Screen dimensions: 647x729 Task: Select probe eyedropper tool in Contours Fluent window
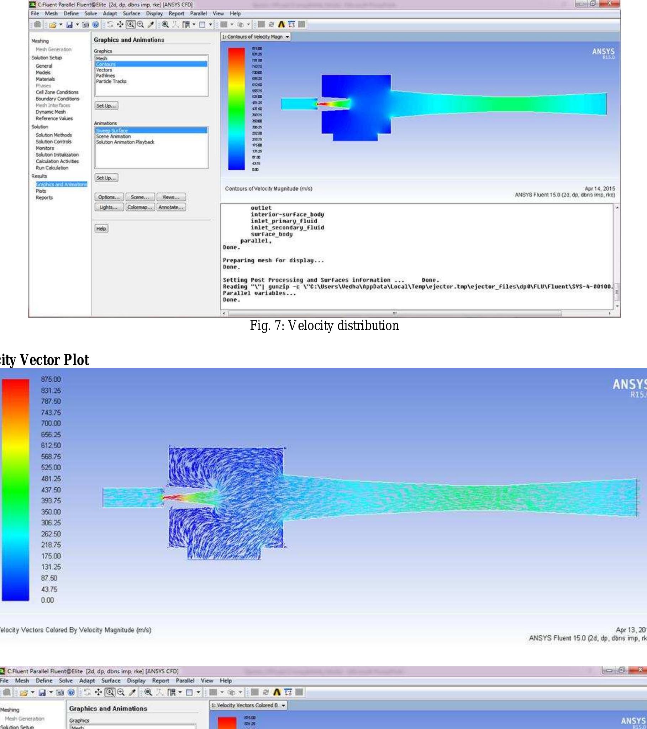click(151, 25)
